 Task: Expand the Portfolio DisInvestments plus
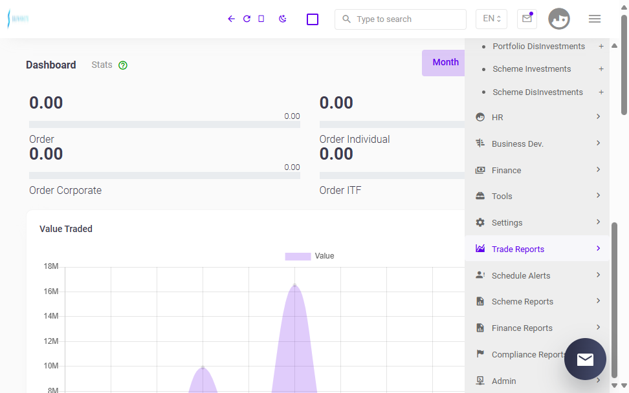click(601, 47)
